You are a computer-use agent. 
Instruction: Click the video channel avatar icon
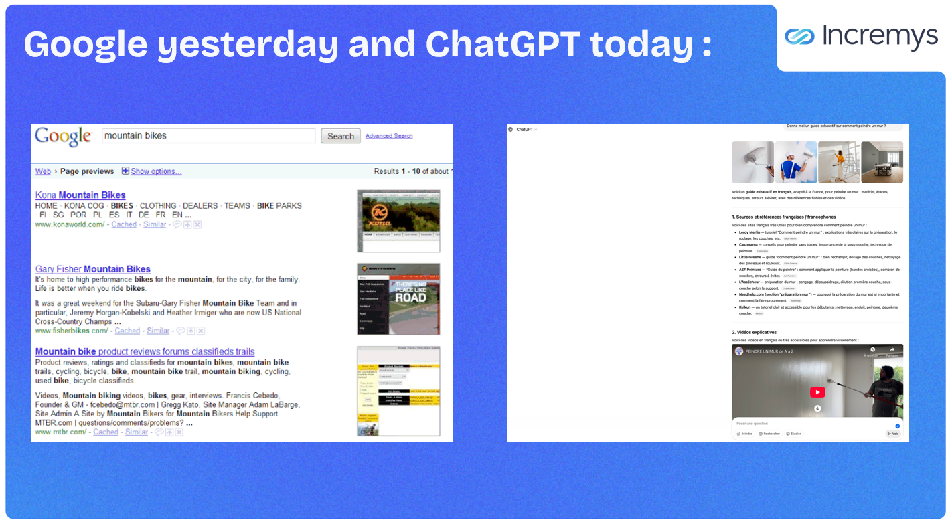point(739,351)
